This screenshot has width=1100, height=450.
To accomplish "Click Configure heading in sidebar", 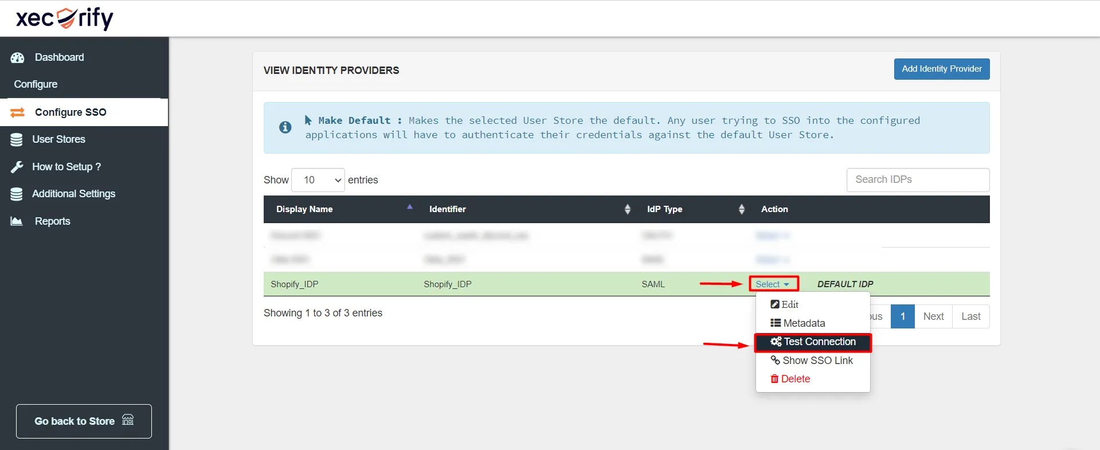I will [36, 84].
